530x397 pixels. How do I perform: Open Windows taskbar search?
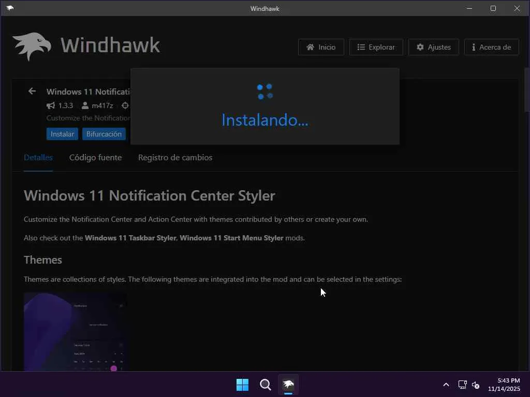(x=266, y=385)
